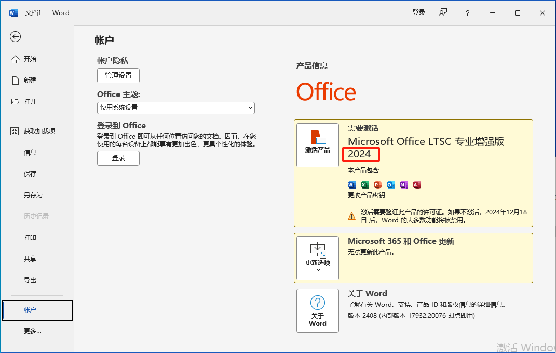Click the Excel app icon under 本产品包含

(x=364, y=185)
